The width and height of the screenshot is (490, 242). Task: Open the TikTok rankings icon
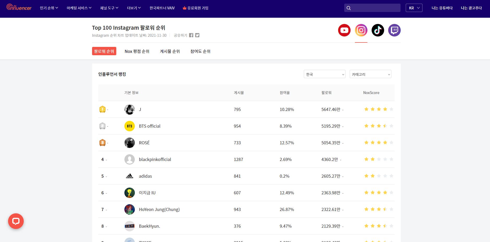(378, 30)
